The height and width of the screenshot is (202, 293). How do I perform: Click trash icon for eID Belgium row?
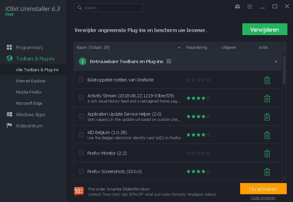pyautogui.click(x=267, y=135)
